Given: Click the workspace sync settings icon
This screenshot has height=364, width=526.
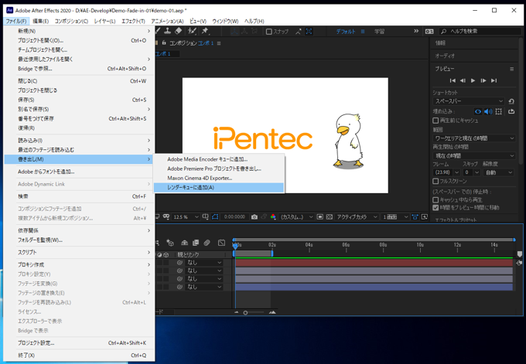Looking at the screenshot, I should click(x=429, y=31).
